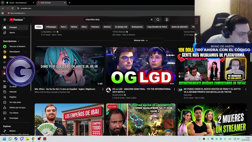Open the Estar Backs vs Lindorfito live thumbnail
Viewport: 252px width, 142px height.
(141, 120)
